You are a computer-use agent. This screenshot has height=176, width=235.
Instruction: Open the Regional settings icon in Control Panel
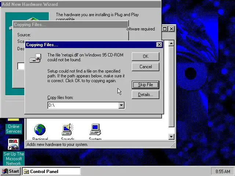40,132
